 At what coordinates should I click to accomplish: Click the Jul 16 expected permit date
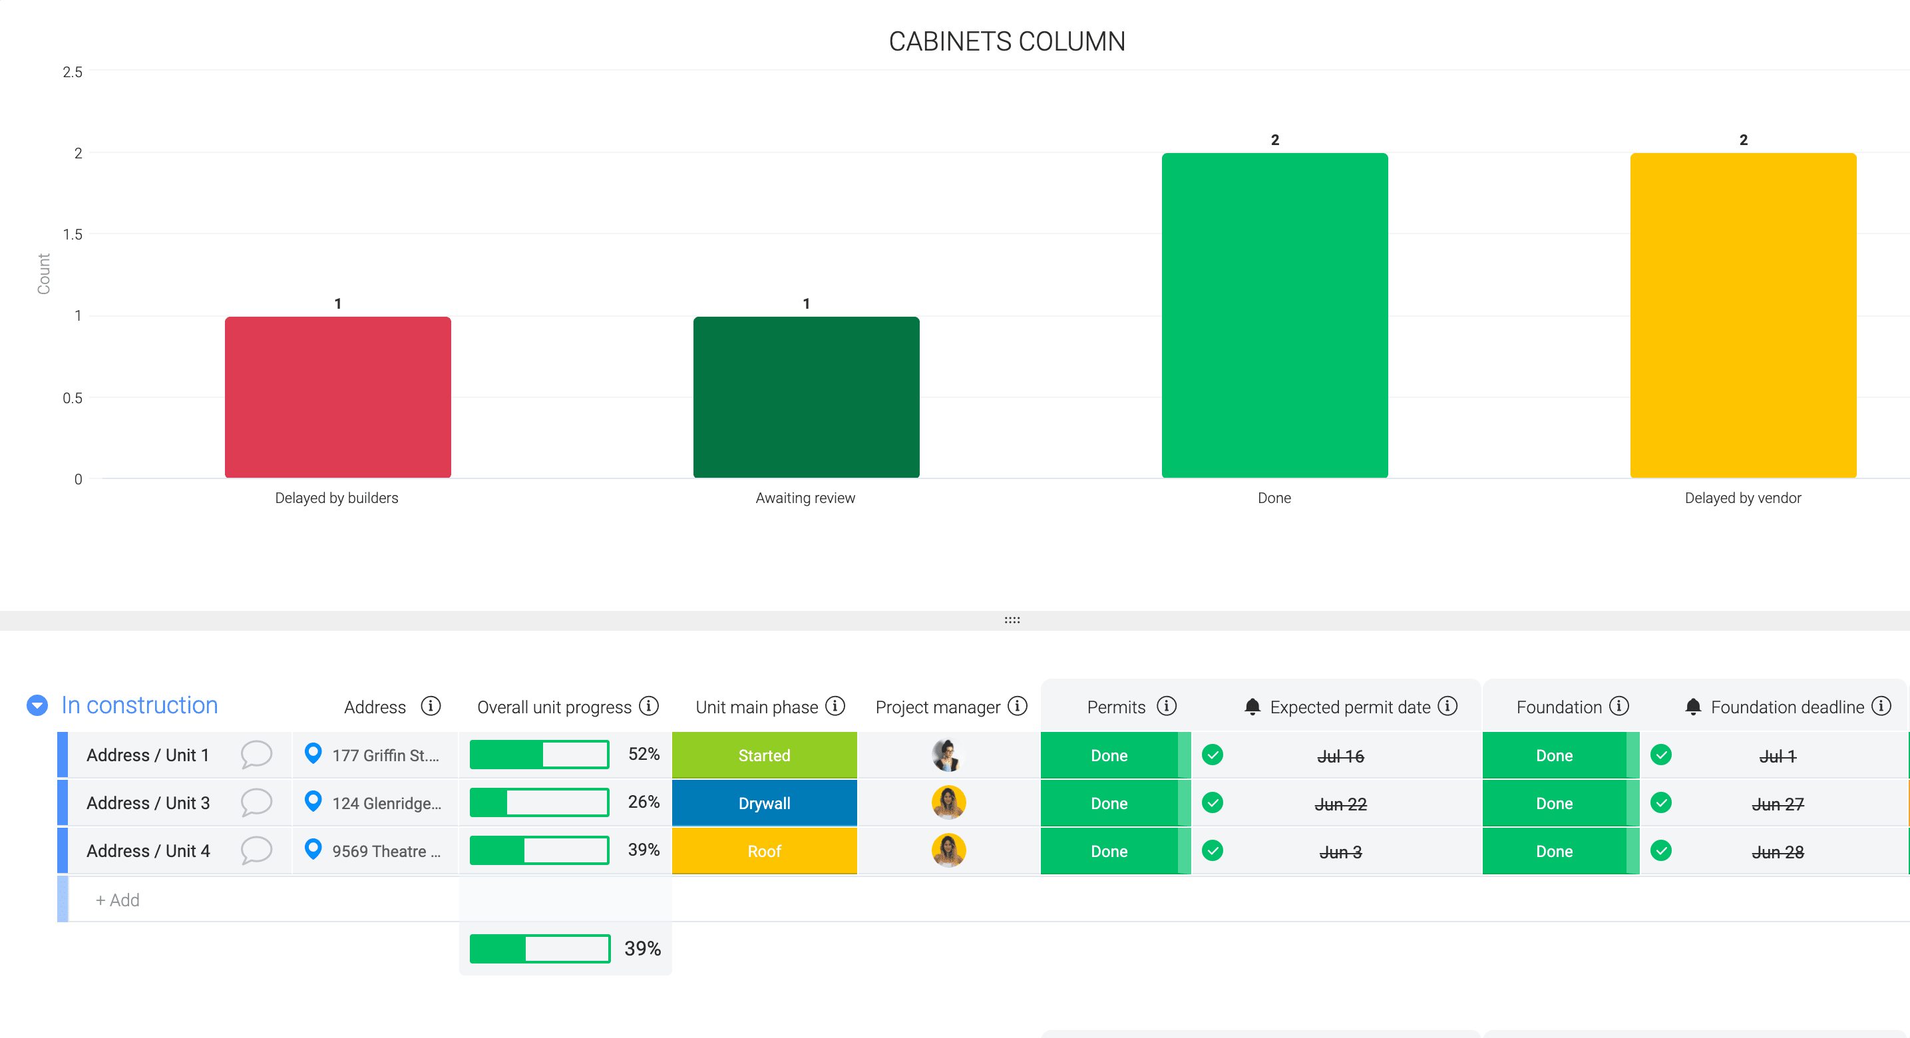(x=1340, y=757)
